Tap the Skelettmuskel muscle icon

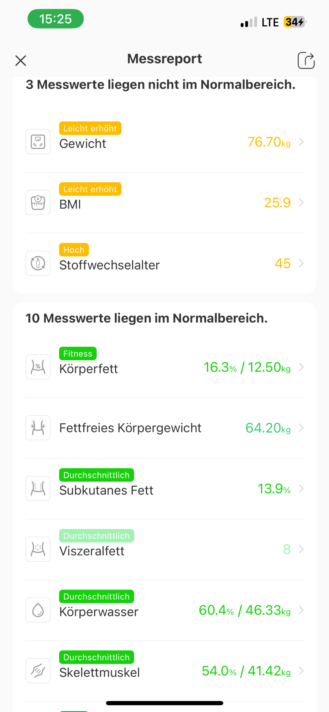click(x=38, y=671)
